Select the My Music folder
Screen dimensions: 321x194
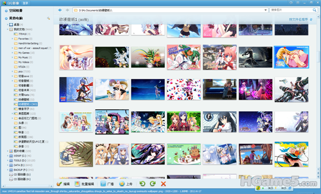pyautogui.click(x=23, y=57)
